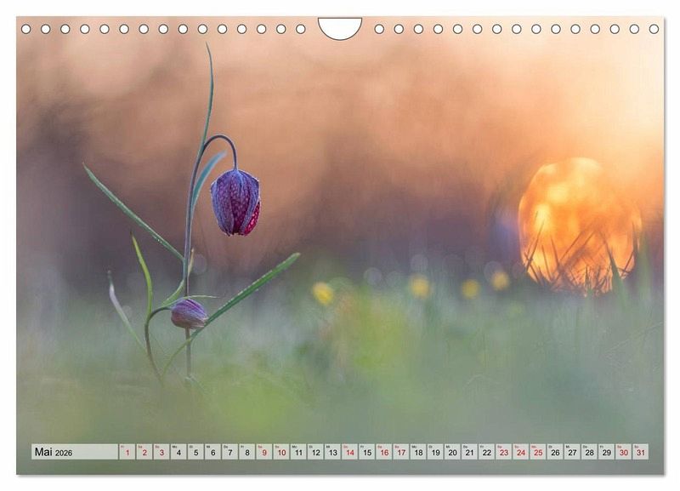Click the red day 23 cell
680x491 pixels.
(504, 452)
